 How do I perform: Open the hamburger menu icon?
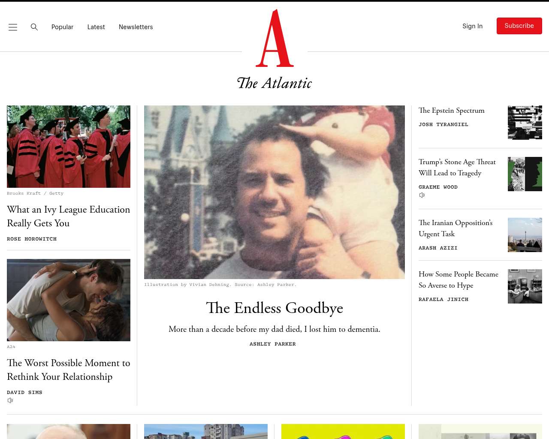pos(13,27)
